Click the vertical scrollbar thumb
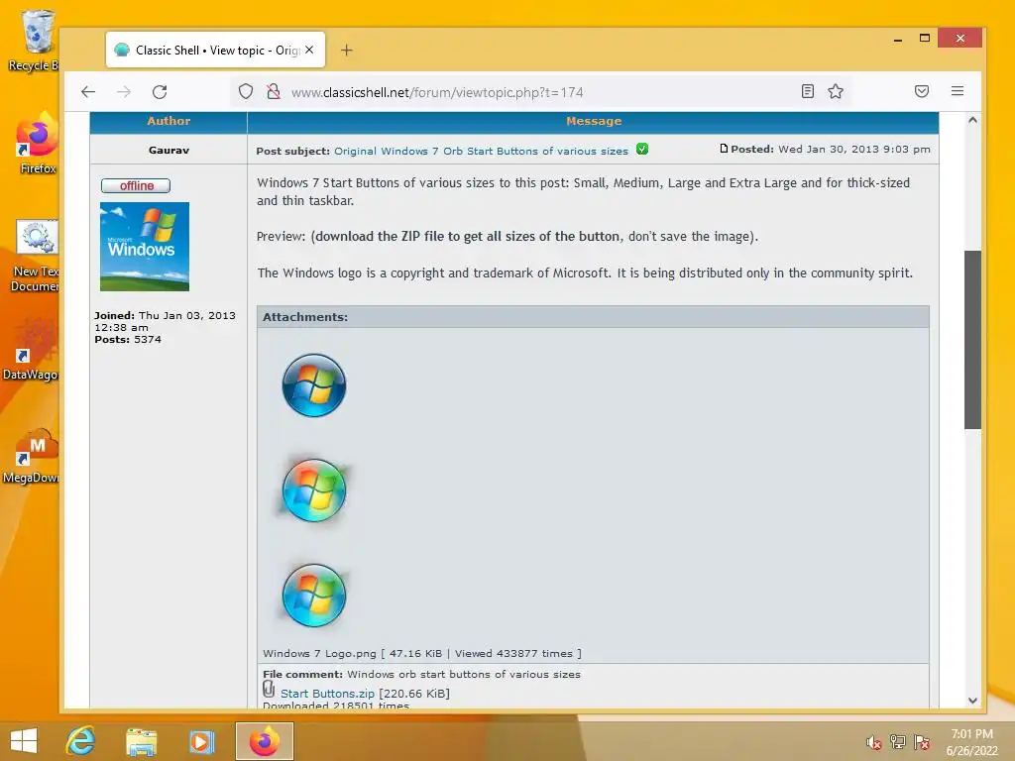 point(972,340)
